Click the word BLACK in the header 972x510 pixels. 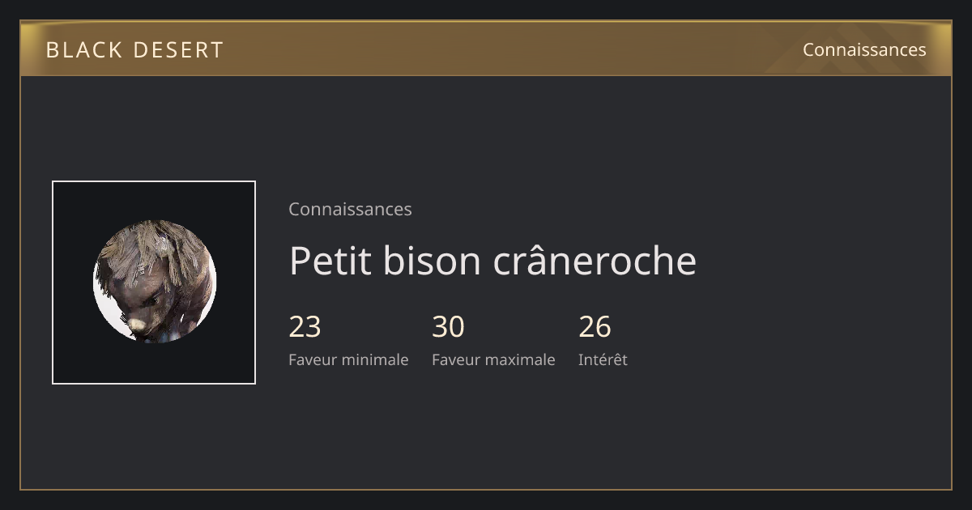click(83, 50)
